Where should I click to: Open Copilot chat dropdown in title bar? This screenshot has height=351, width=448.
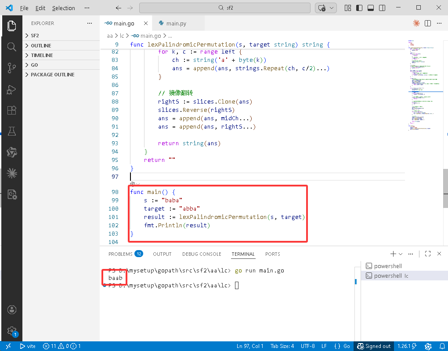tap(332, 8)
